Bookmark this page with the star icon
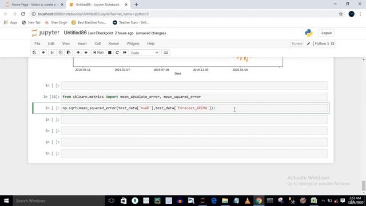The image size is (366, 206). click(341, 14)
